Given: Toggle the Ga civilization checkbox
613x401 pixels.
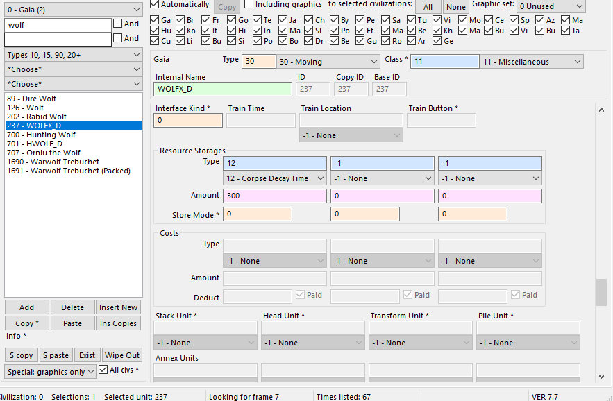Looking at the screenshot, I should 154,19.
